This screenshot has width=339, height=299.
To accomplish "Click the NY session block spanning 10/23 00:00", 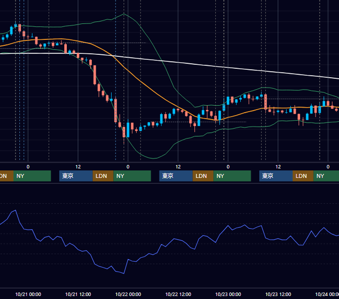I will pos(232,176).
